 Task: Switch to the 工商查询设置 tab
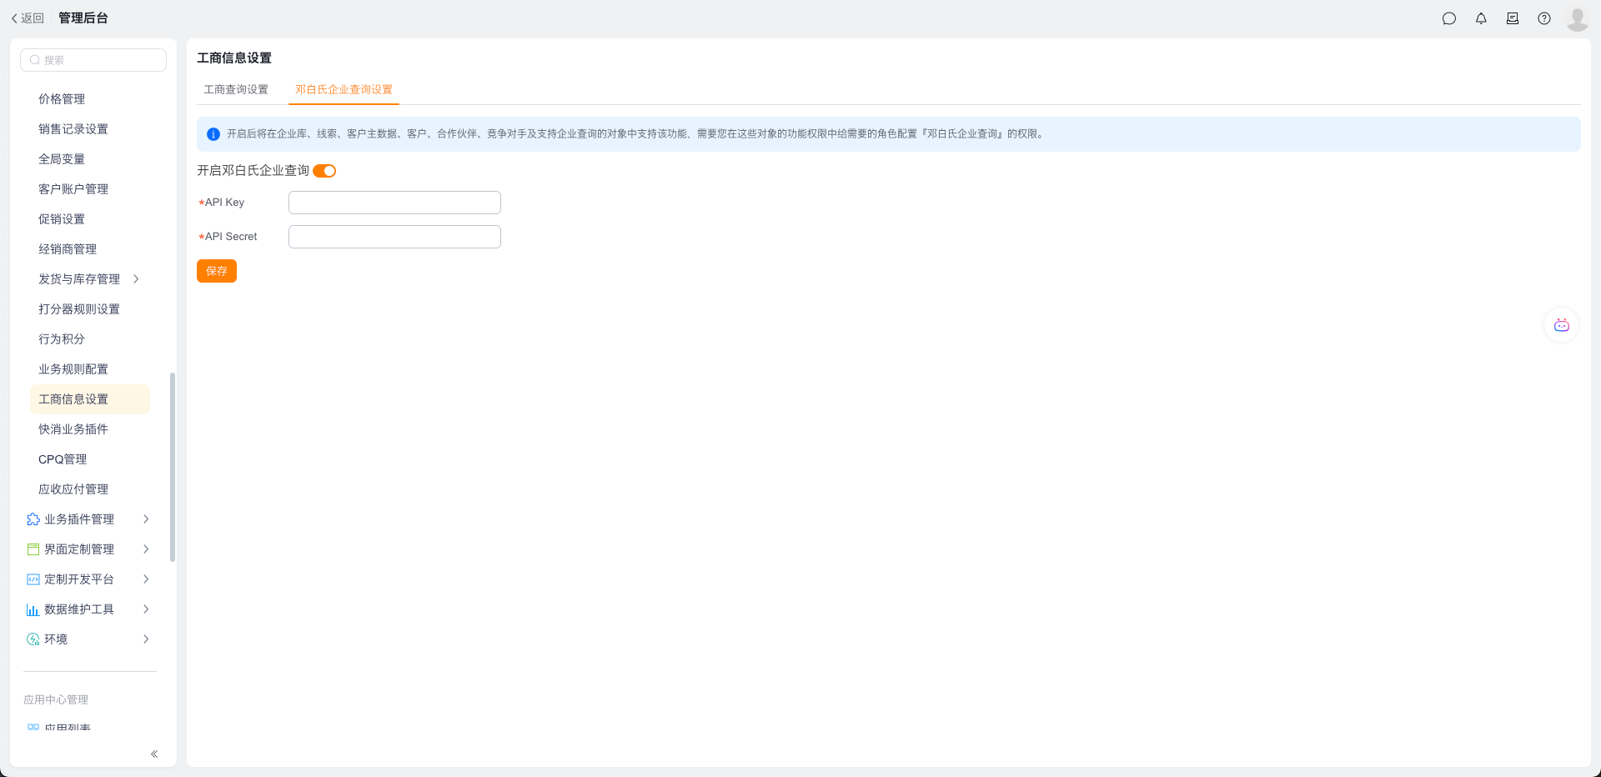[236, 89]
